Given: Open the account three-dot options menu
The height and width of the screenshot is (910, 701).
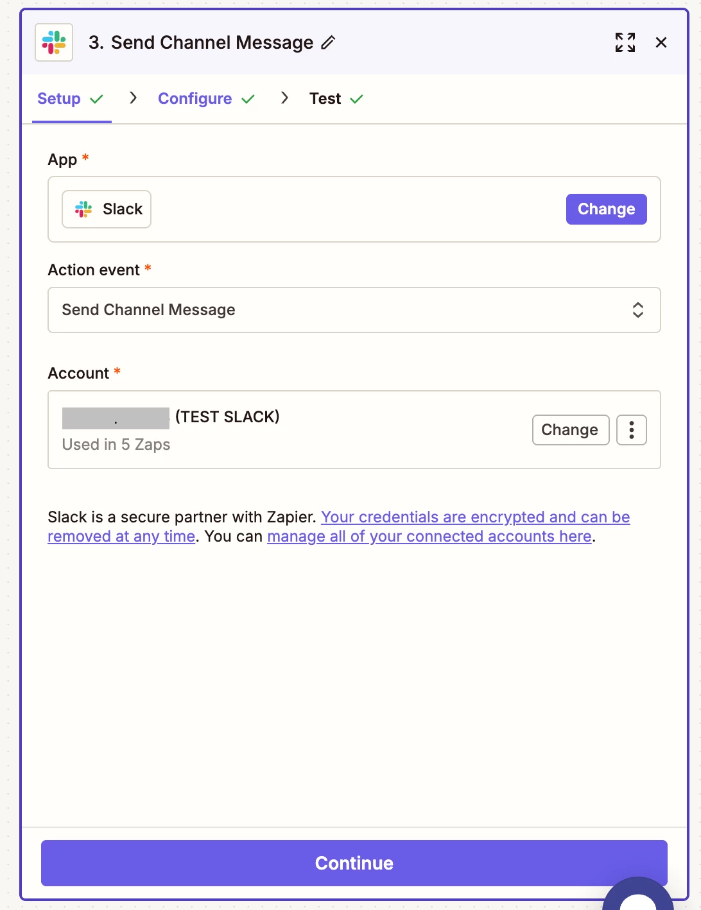Looking at the screenshot, I should click(631, 430).
